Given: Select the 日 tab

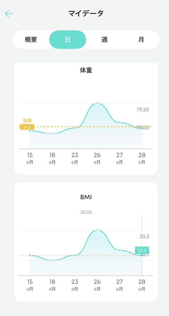Looking at the screenshot, I should click(68, 39).
